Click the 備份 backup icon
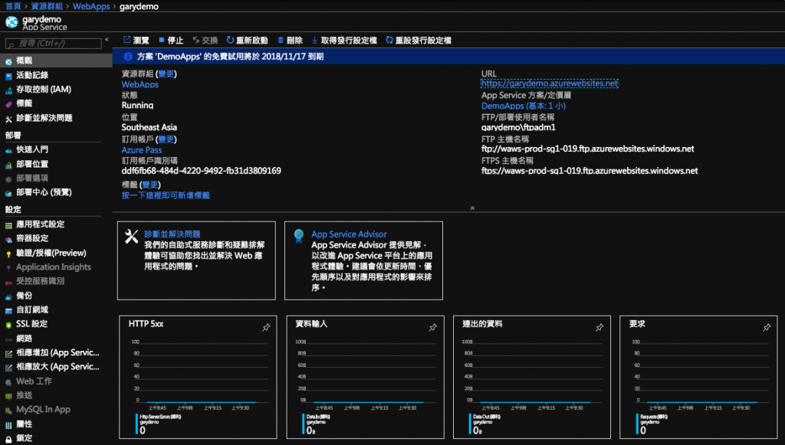This screenshot has height=445, width=785. click(8, 296)
